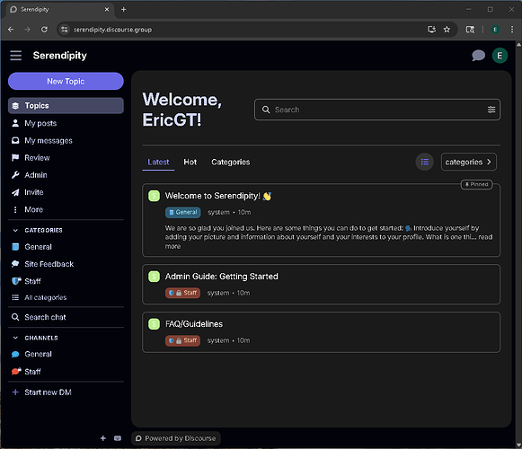The image size is (522, 449).
Task: Open Review in the sidebar
Action: coord(66,158)
